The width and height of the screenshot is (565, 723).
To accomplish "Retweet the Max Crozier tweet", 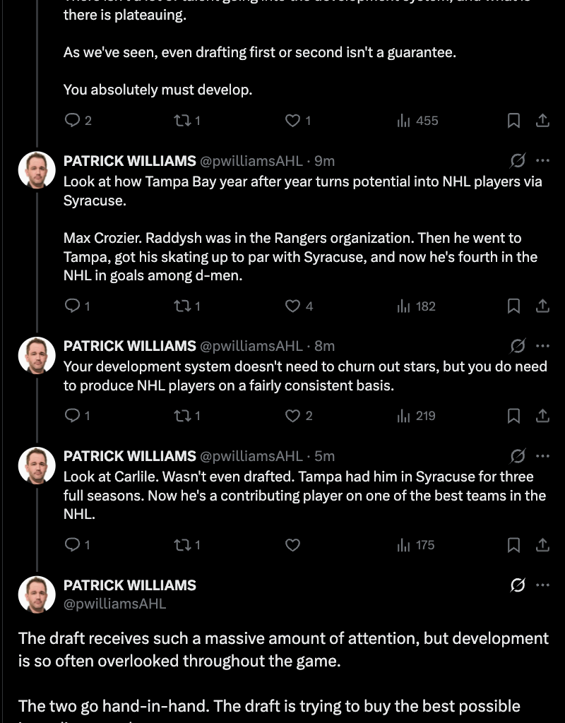I will click(x=184, y=306).
